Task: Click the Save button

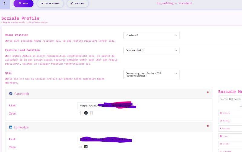Action: click(x=24, y=3)
